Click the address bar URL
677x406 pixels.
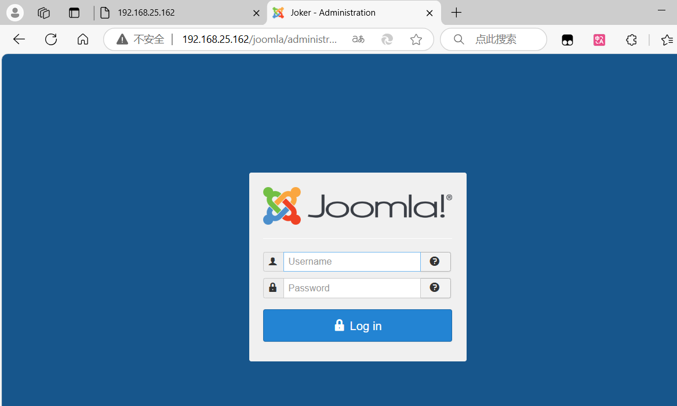click(260, 39)
